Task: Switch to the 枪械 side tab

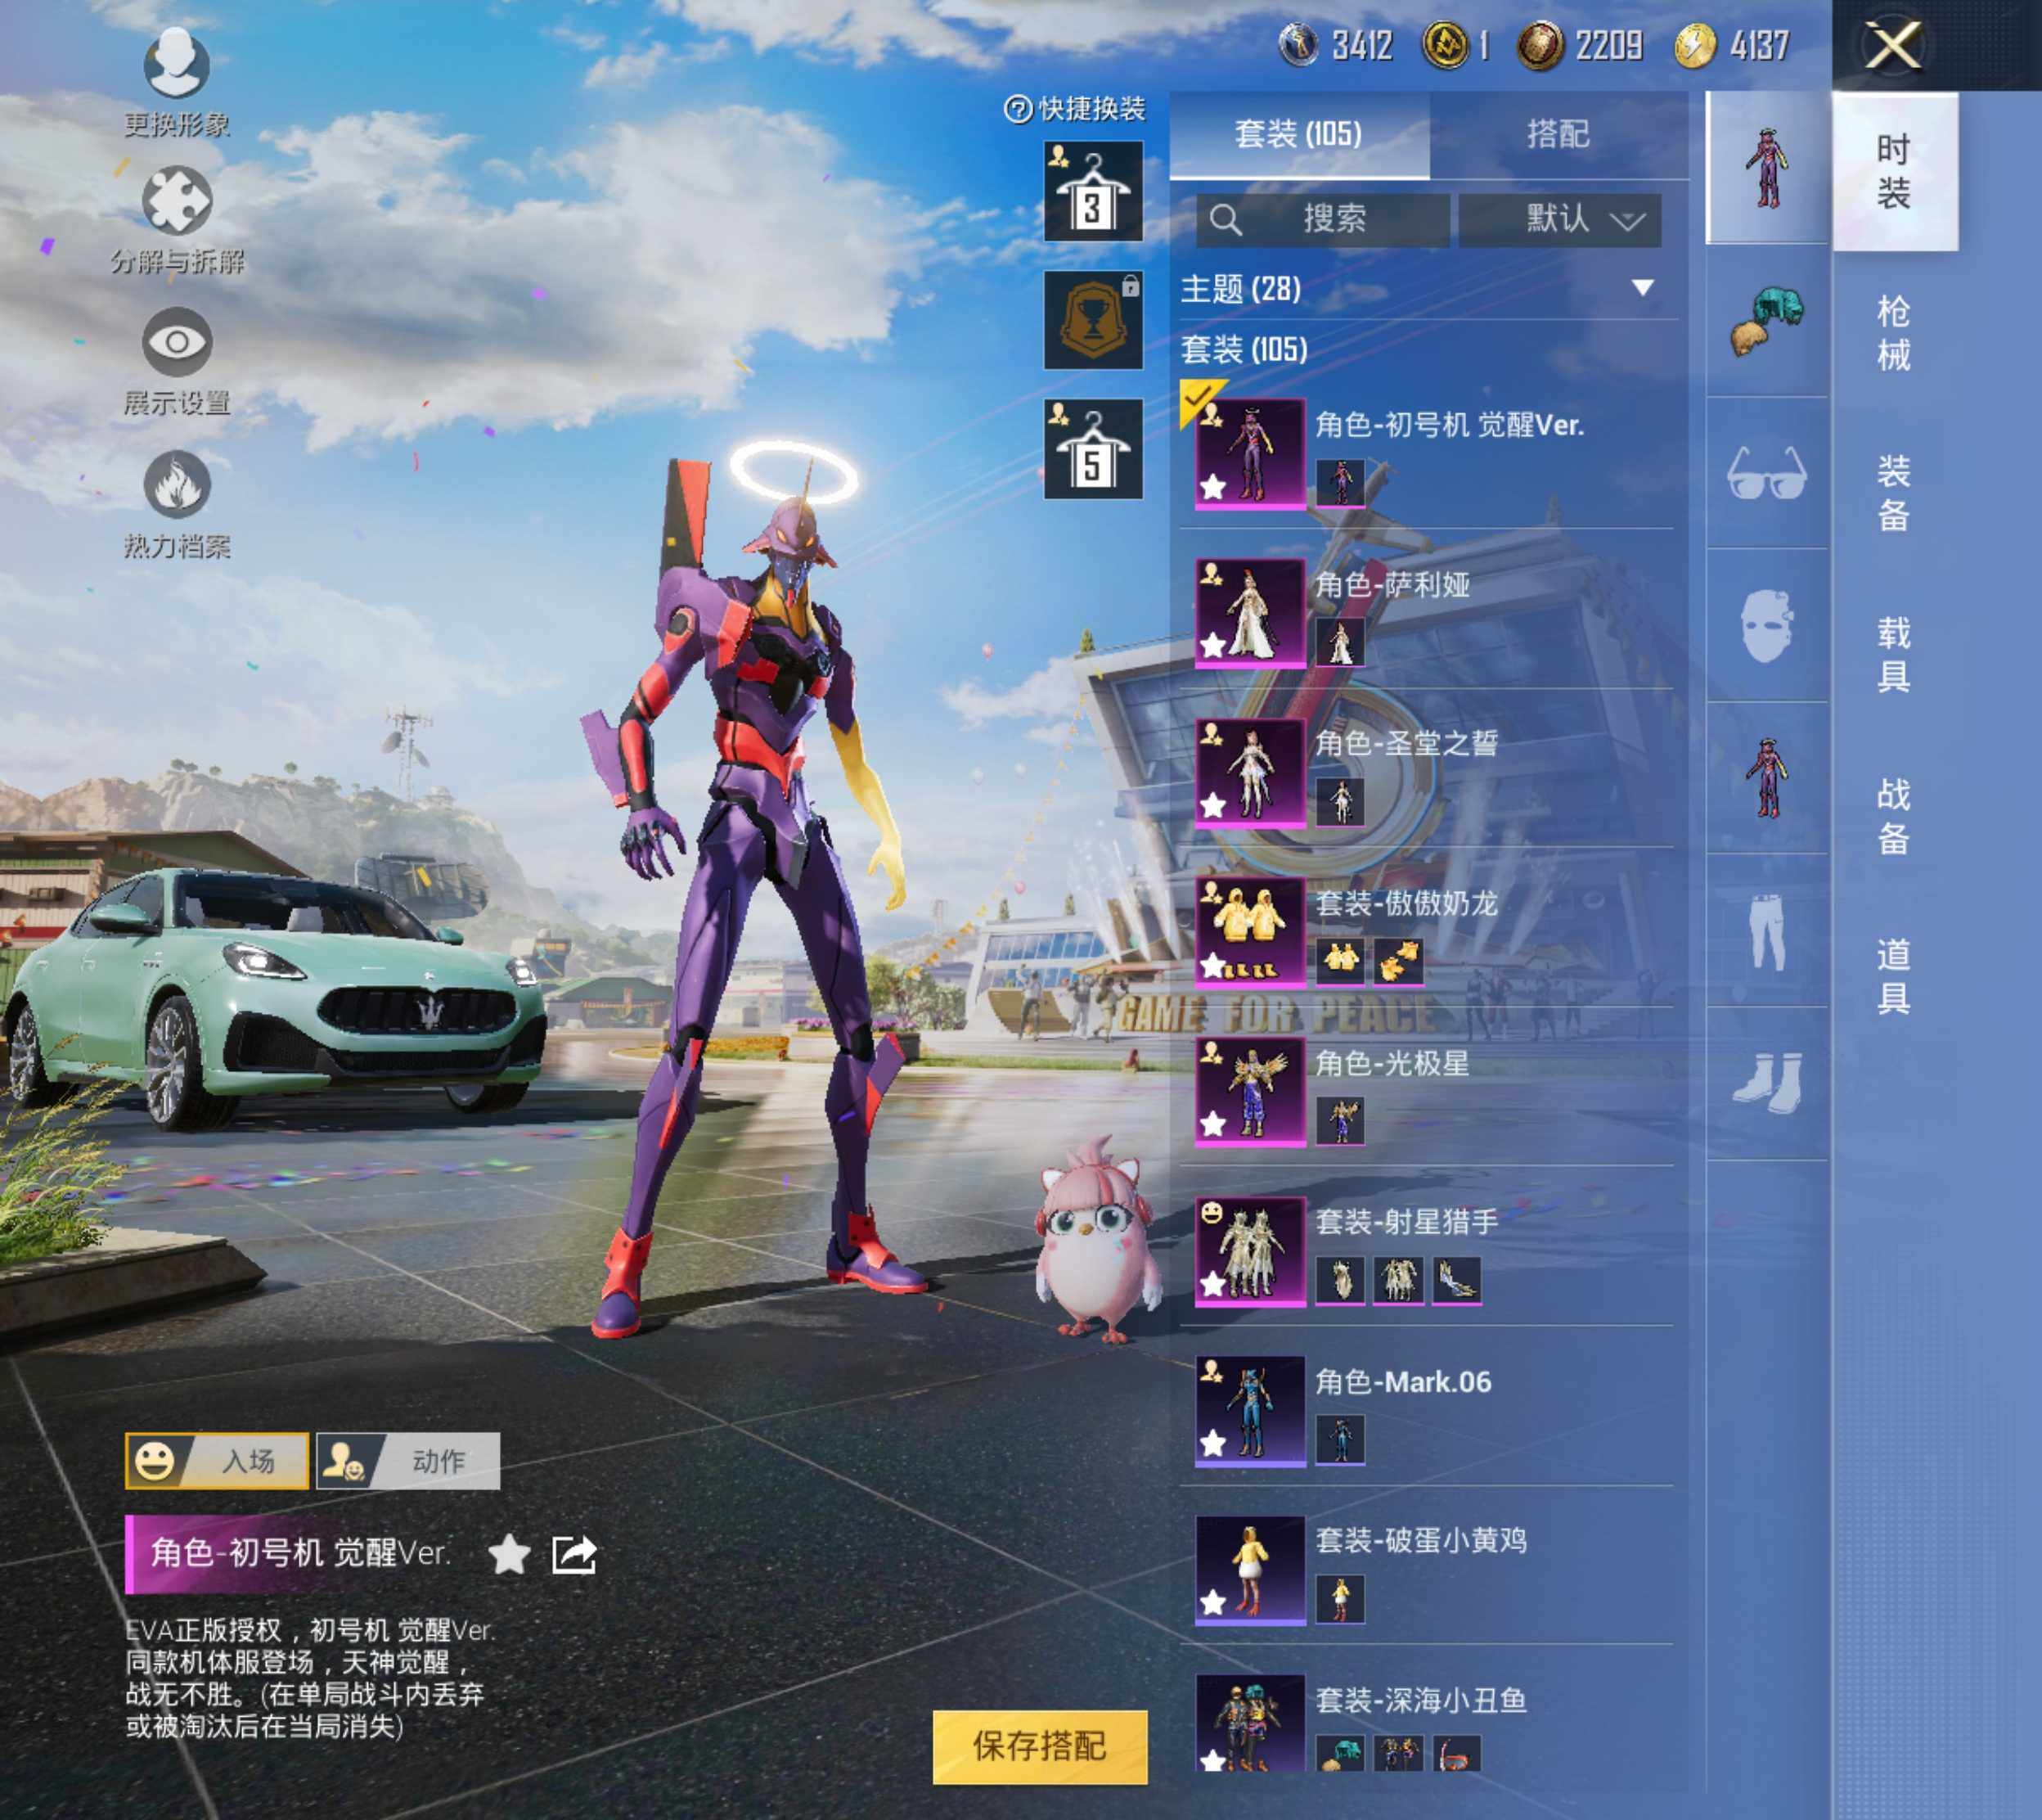Action: click(x=1894, y=333)
